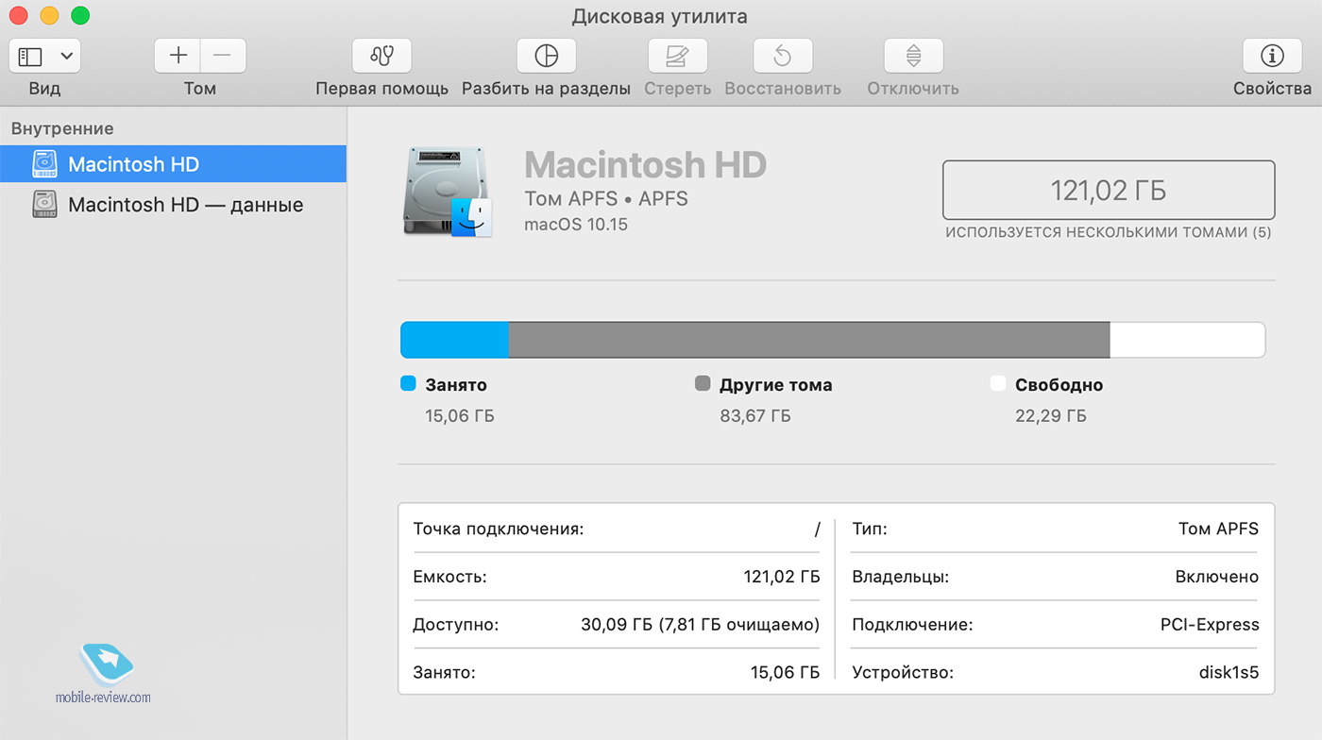Click the large hard drive Finder icon
Screen dimensions: 1322x740
448,192
